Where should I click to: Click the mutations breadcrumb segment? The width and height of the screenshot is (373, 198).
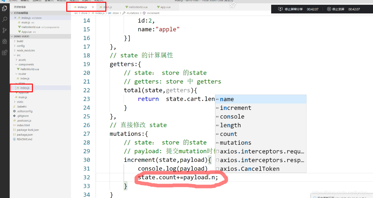pos(133,13)
